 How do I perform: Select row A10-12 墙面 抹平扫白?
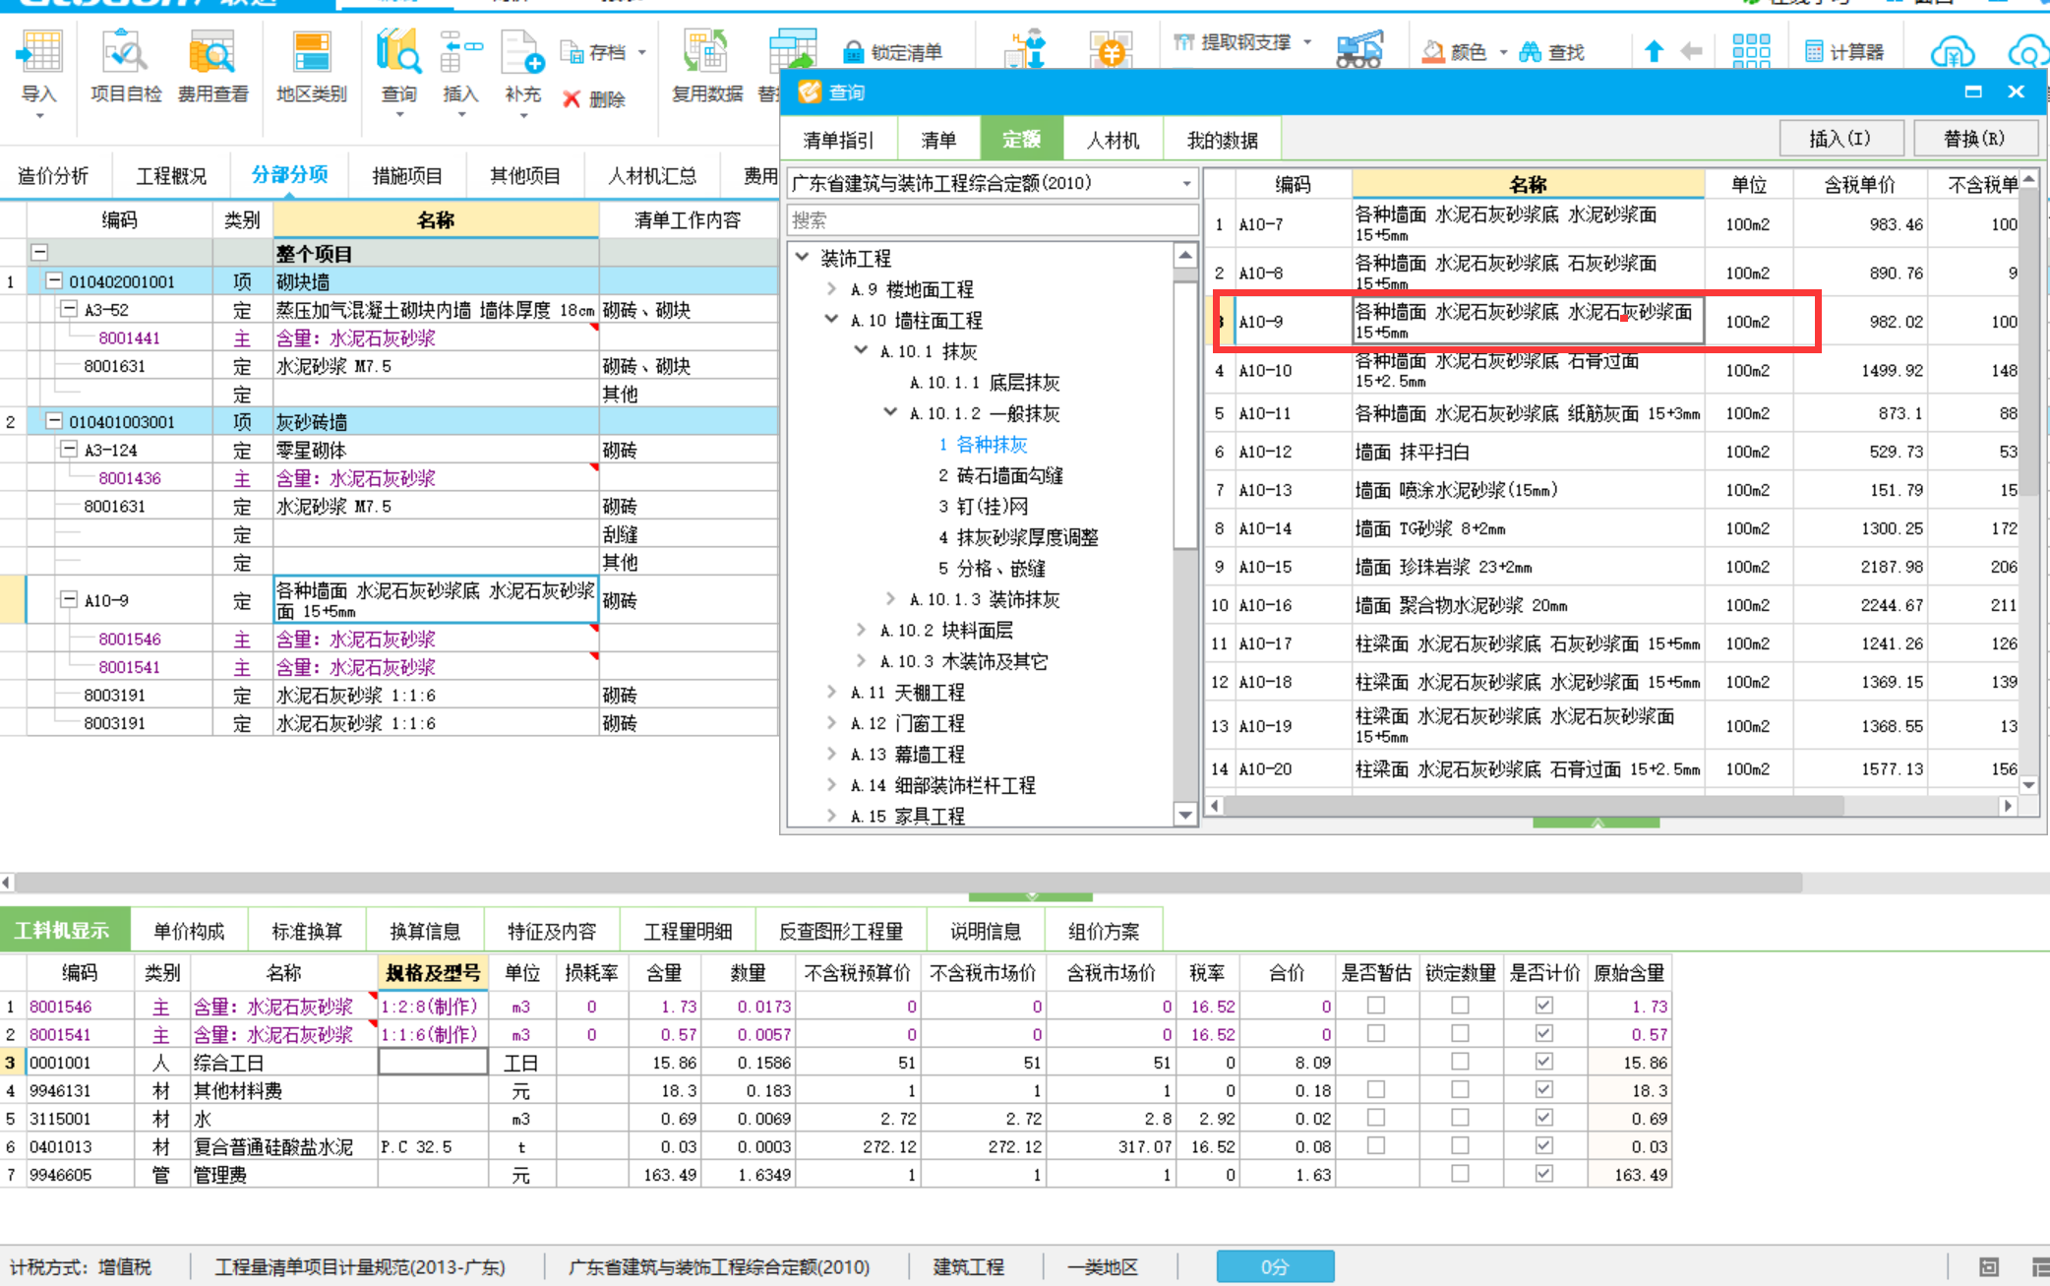[x=1613, y=452]
